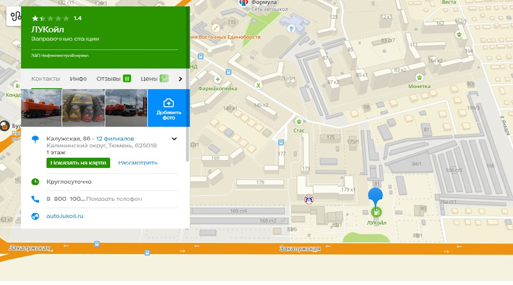This screenshot has height=285, width=513.
Task: Click the bus stop icon on Закалужская left
Action: (x=97, y=244)
